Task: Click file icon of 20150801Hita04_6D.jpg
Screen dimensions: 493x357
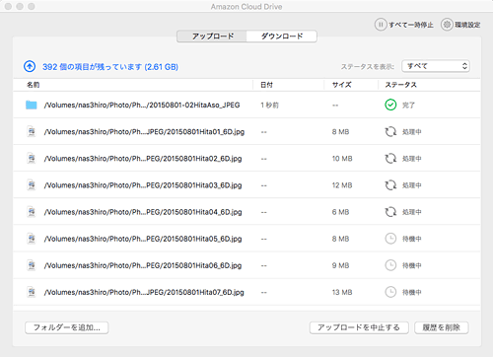Action: (x=32, y=212)
